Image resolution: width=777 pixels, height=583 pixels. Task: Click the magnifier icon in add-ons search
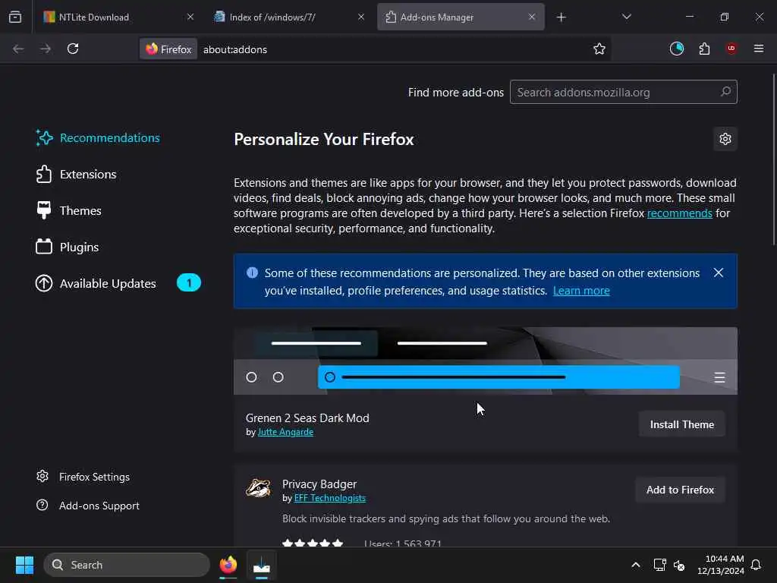pos(725,92)
